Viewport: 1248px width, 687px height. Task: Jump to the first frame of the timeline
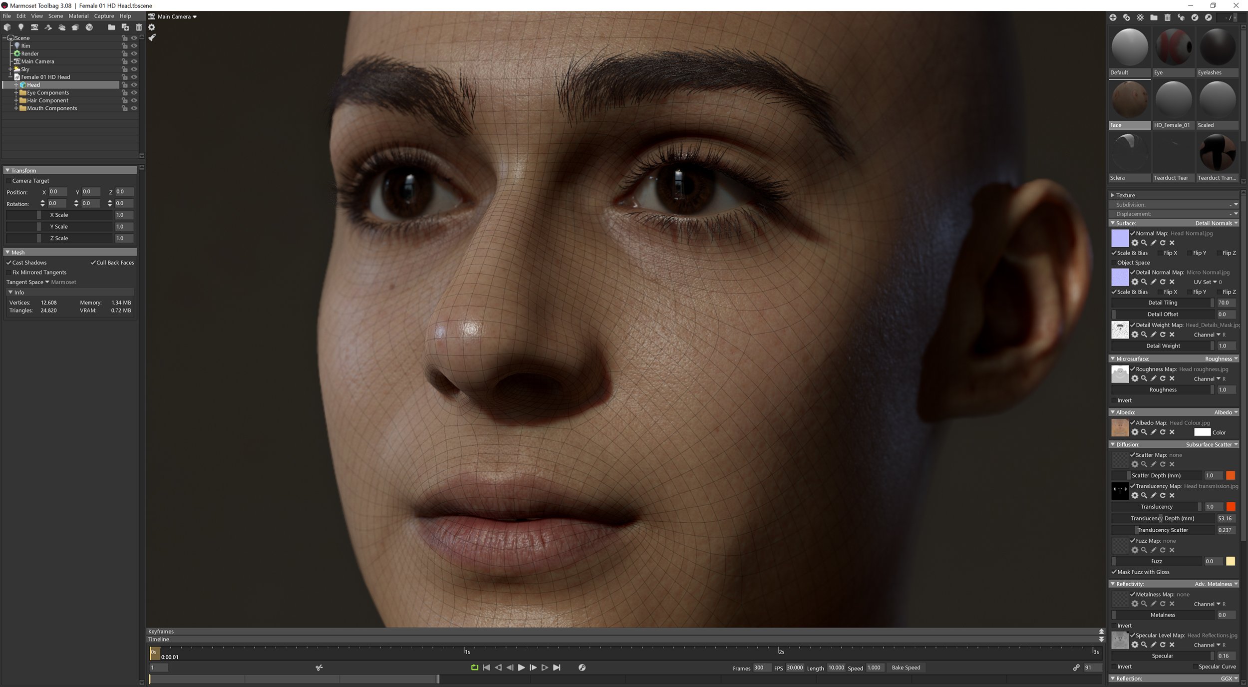pyautogui.click(x=486, y=668)
